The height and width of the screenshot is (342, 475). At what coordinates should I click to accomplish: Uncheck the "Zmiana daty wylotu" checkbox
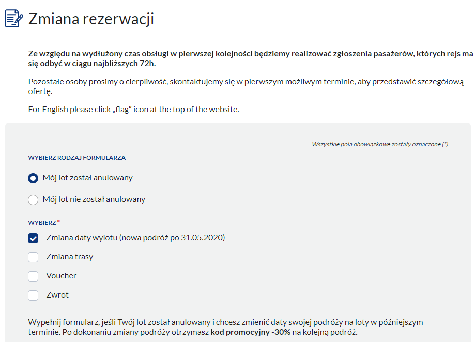coord(33,238)
